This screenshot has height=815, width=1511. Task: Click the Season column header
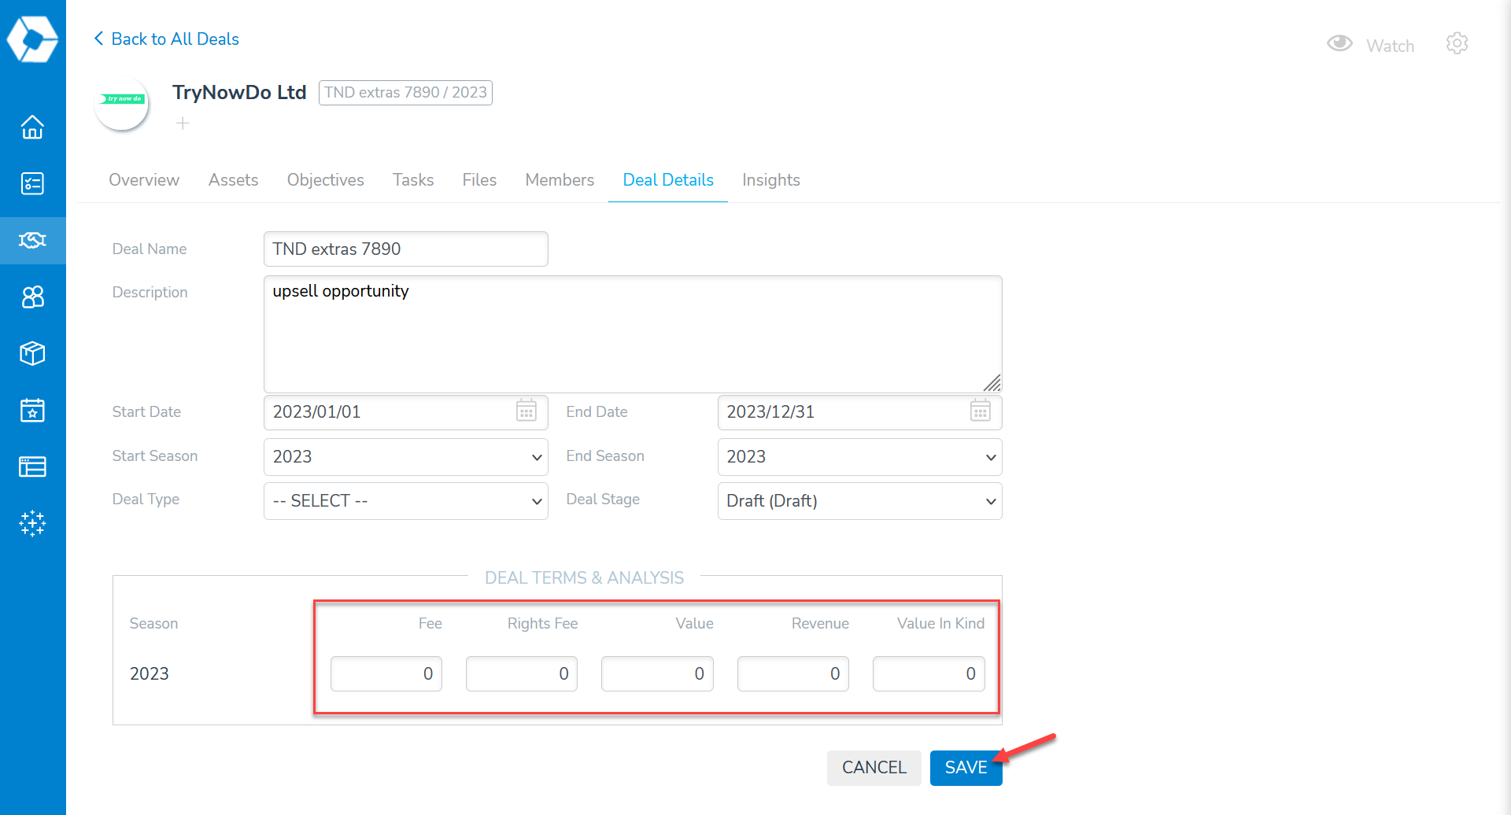tap(153, 623)
